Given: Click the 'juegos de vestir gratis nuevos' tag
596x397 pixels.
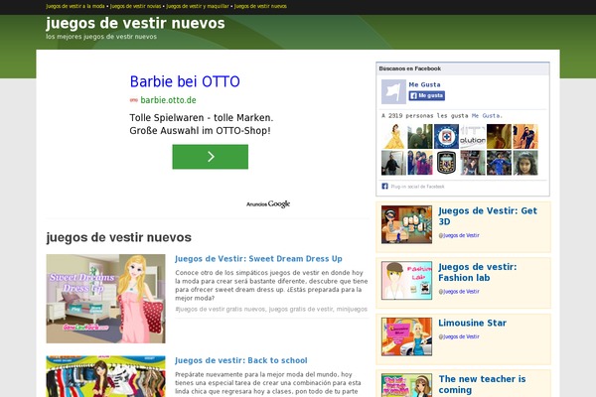Looking at the screenshot, I should click(x=221, y=310).
